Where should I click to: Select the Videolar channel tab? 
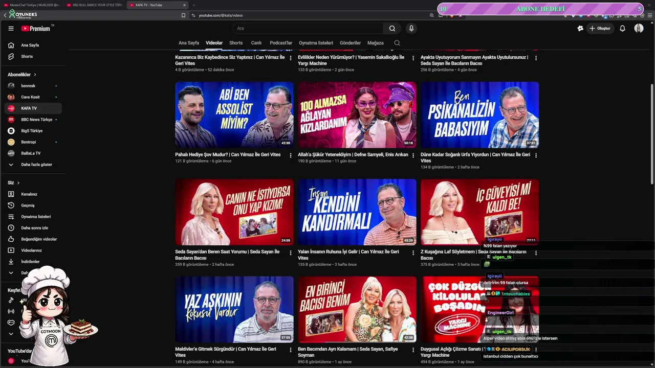pos(214,43)
